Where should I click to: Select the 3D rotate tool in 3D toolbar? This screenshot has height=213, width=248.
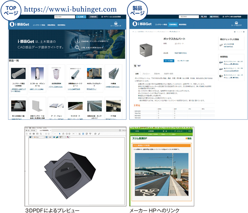[31, 137]
